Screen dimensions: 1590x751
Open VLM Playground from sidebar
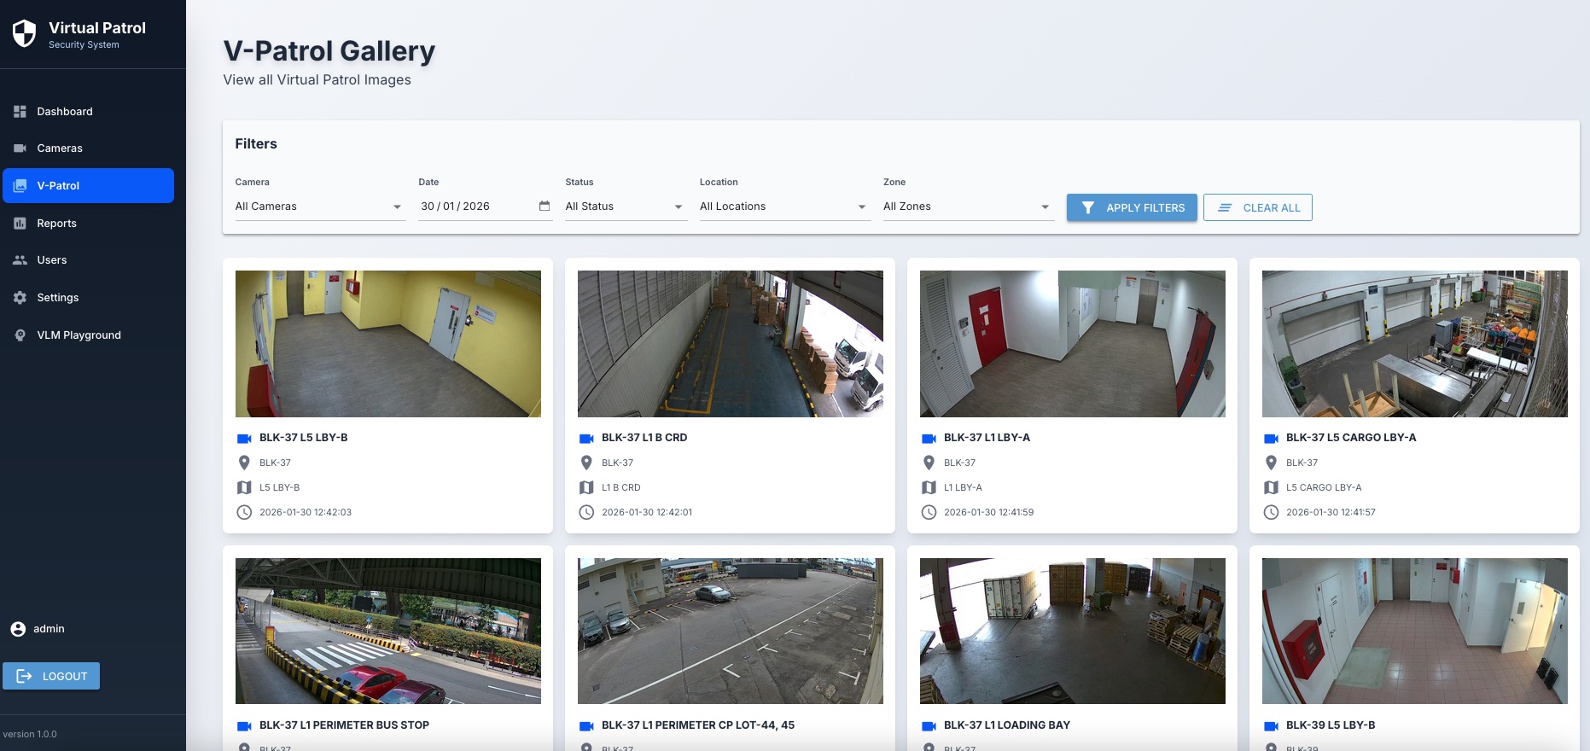pyautogui.click(x=79, y=335)
